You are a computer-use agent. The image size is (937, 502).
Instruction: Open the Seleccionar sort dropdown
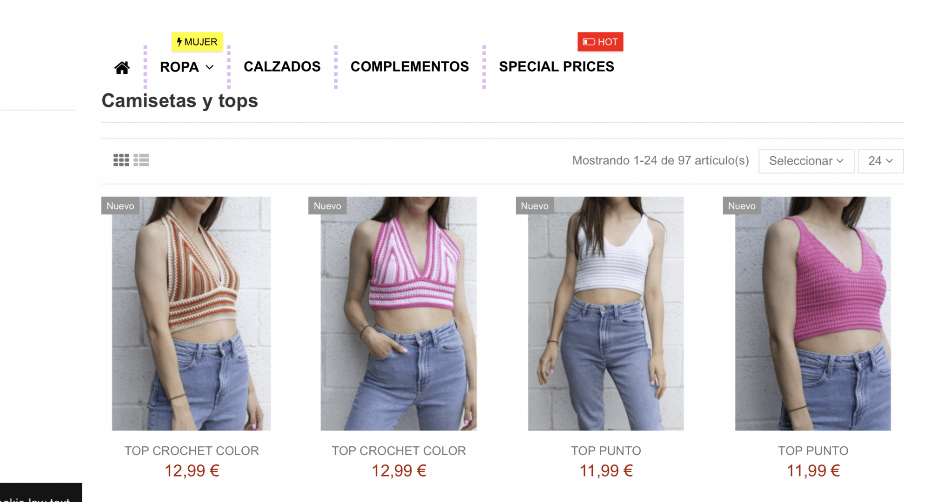(806, 161)
